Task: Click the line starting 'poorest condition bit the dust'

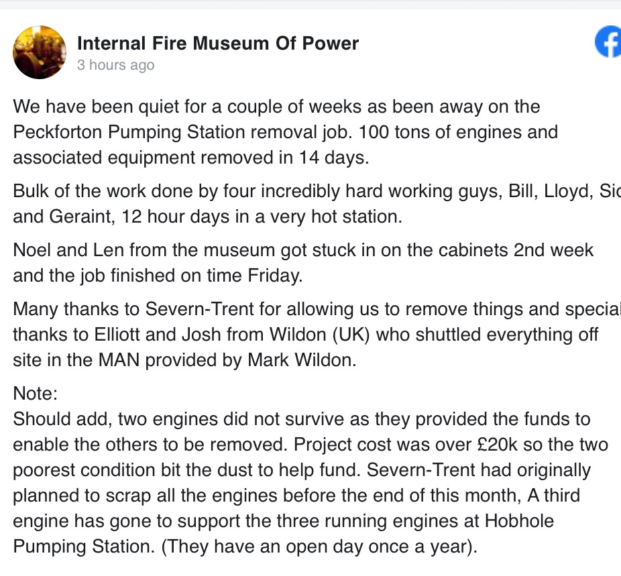Action: 302,470
